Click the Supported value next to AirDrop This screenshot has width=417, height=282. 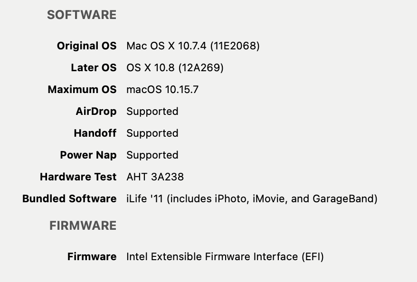(152, 112)
